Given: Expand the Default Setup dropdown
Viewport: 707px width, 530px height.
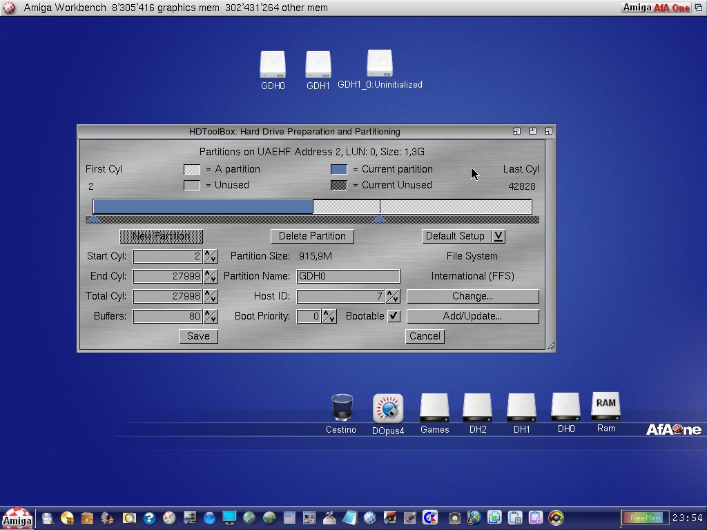Looking at the screenshot, I should pos(498,236).
